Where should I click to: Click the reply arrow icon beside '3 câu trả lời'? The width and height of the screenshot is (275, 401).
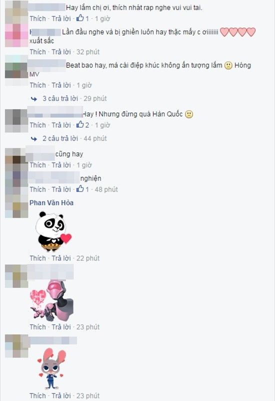(34, 98)
